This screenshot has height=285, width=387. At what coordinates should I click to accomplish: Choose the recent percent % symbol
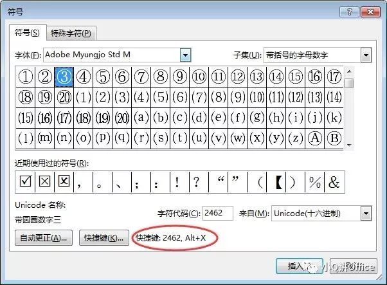pyautogui.click(x=315, y=182)
